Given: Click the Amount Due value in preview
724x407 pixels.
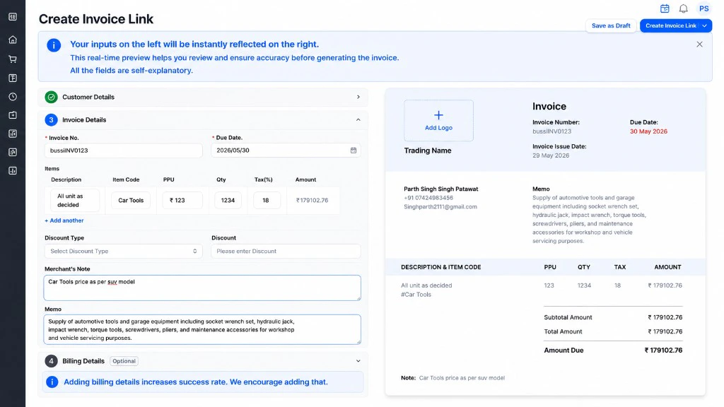Looking at the screenshot, I should tap(663, 350).
